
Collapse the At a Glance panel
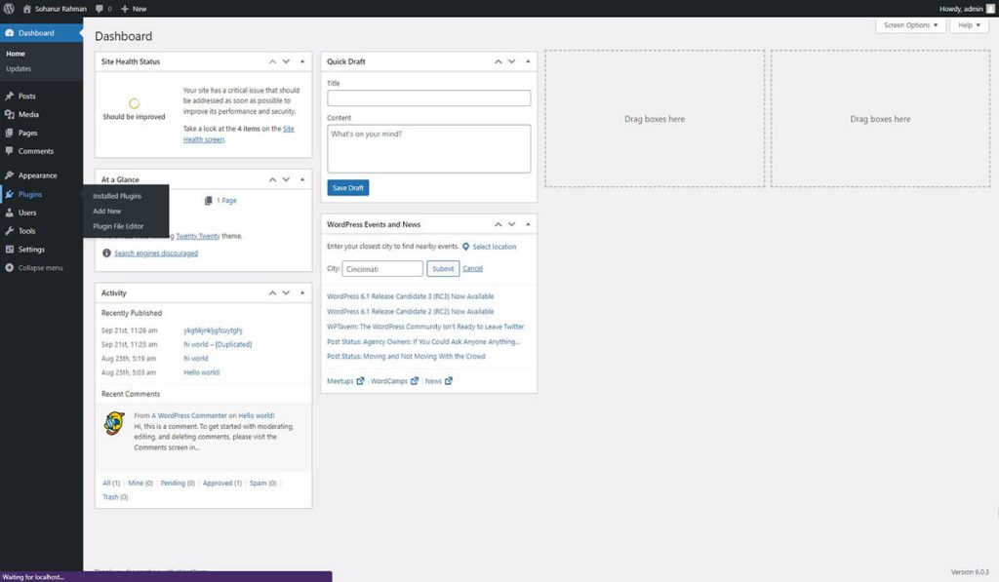coord(302,179)
